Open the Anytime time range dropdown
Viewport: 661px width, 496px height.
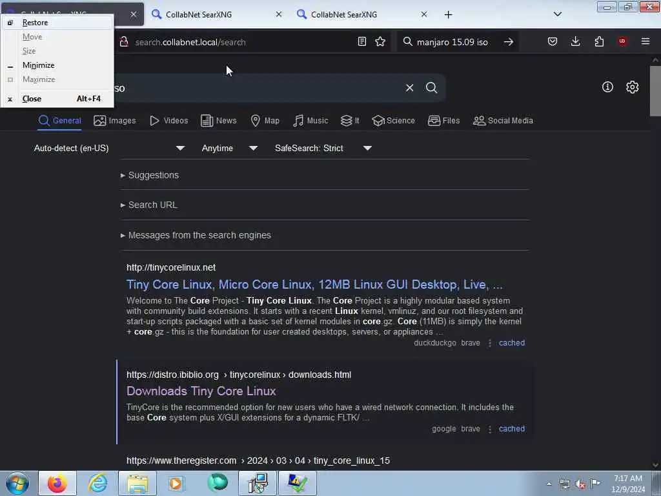tap(229, 148)
